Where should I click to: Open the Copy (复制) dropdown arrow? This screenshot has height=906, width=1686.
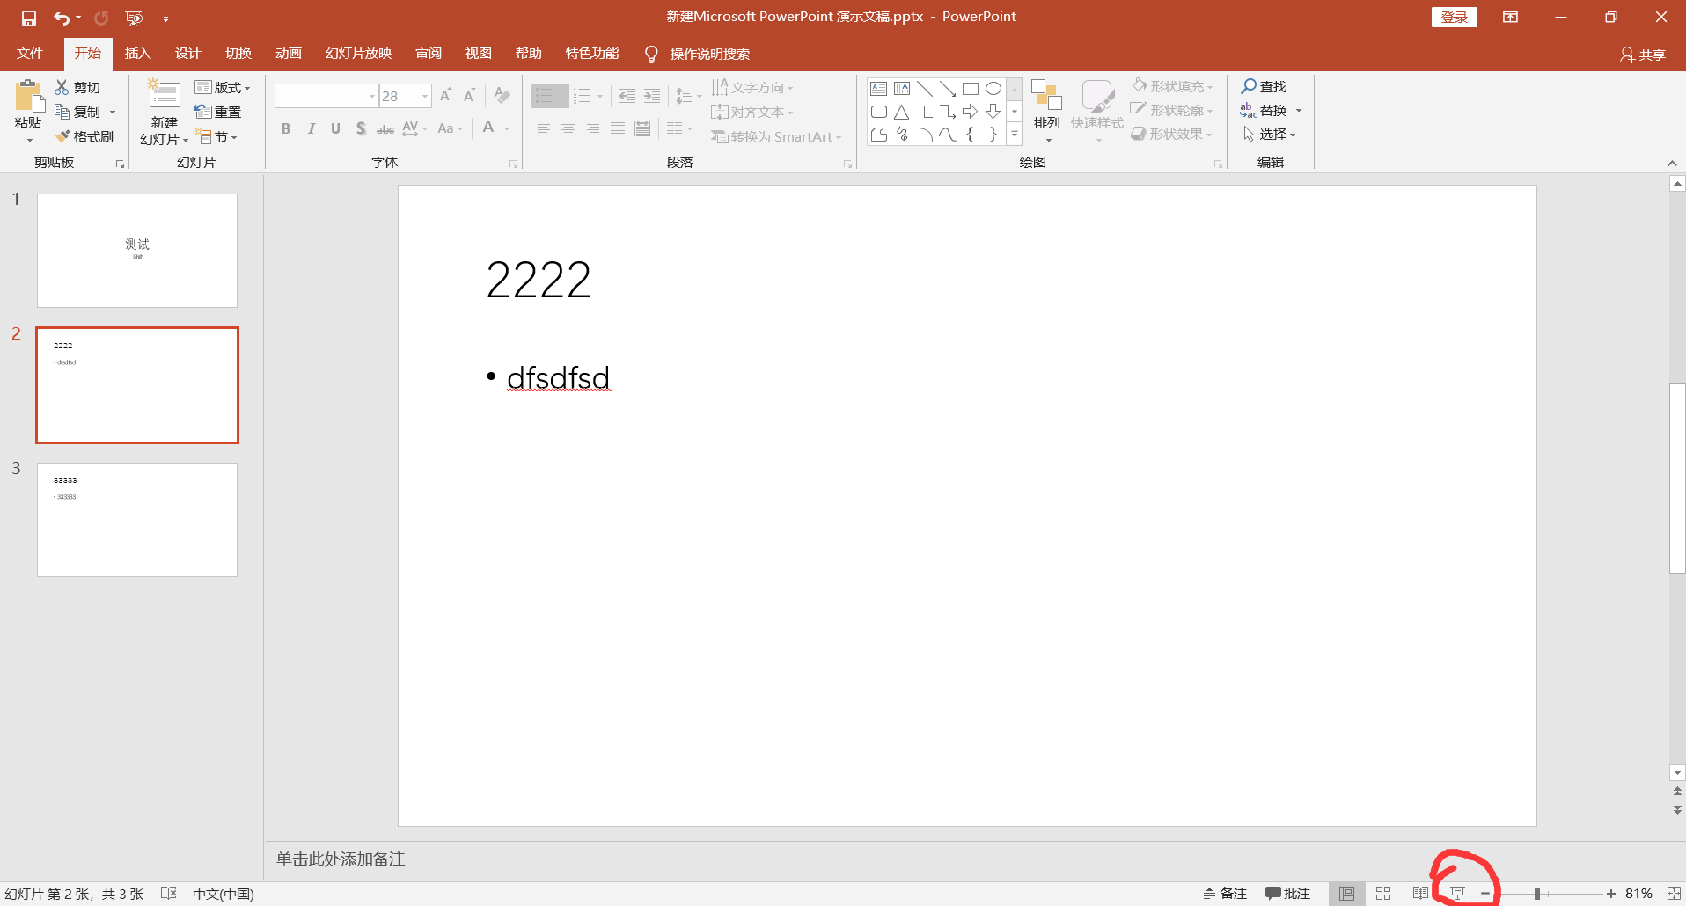pyautogui.click(x=113, y=113)
